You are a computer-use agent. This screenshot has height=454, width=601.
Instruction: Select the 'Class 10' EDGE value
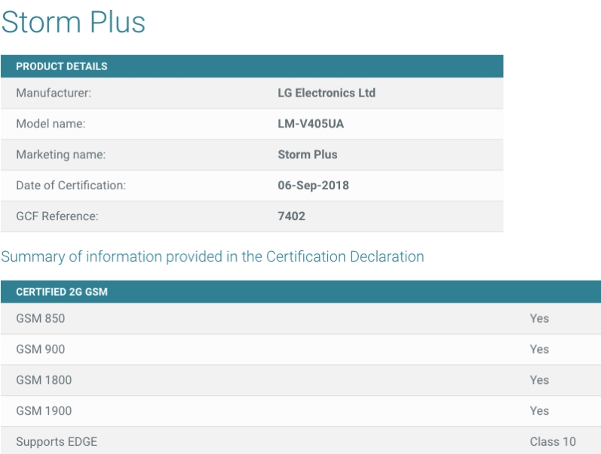point(553,442)
